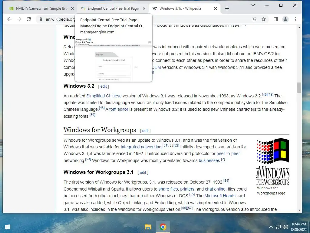Open the side panel icon
Viewport: 310px width, 233px height.
pos(276,19)
